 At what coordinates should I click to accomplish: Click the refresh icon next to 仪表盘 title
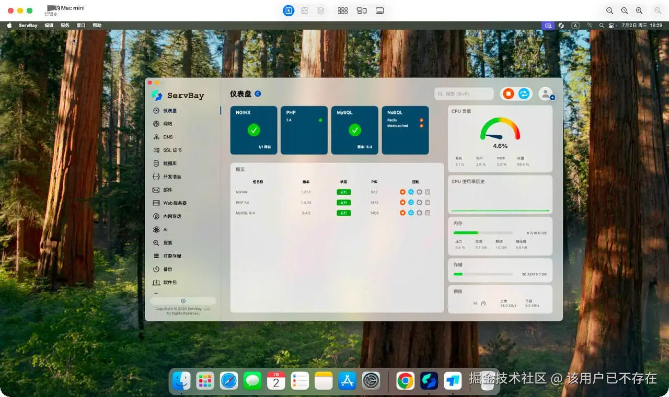tap(258, 94)
